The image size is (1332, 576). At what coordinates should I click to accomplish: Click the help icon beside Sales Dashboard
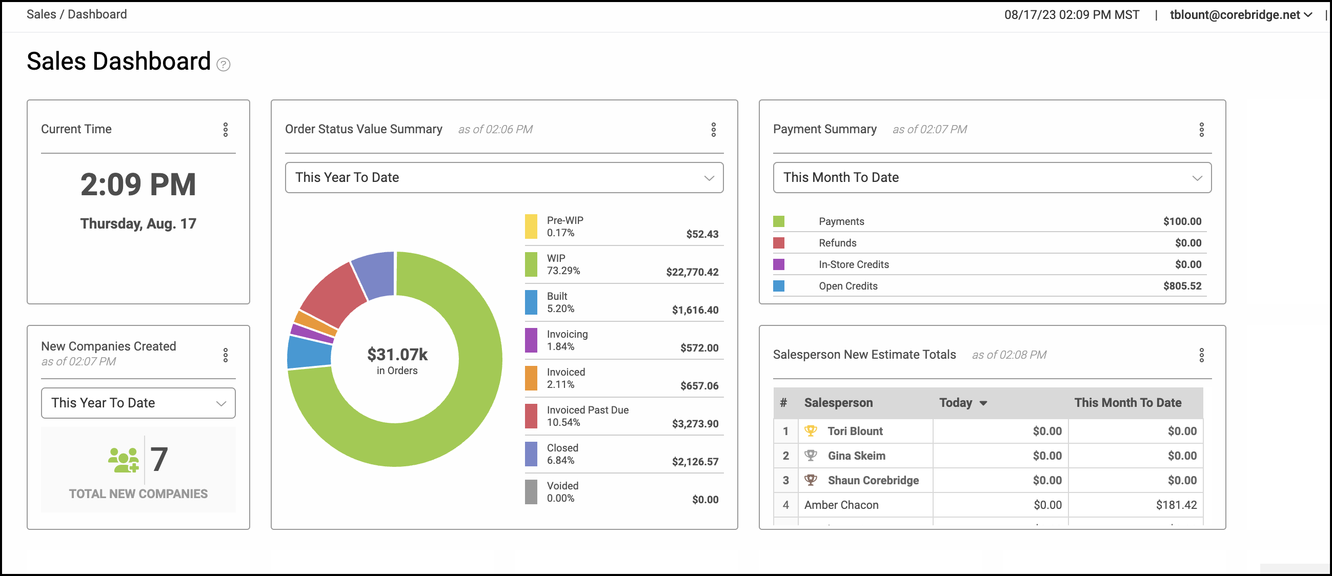tap(223, 64)
